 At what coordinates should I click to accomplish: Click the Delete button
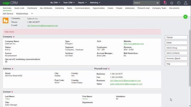pyautogui.click(x=176, y=43)
